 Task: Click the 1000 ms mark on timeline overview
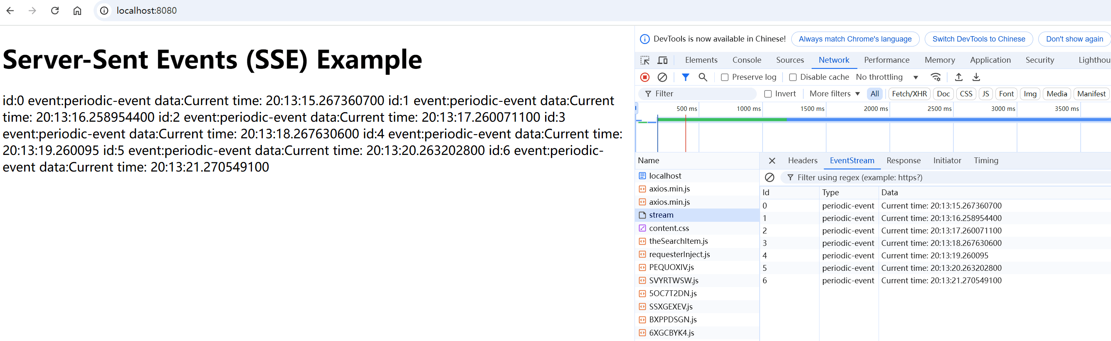click(749, 109)
